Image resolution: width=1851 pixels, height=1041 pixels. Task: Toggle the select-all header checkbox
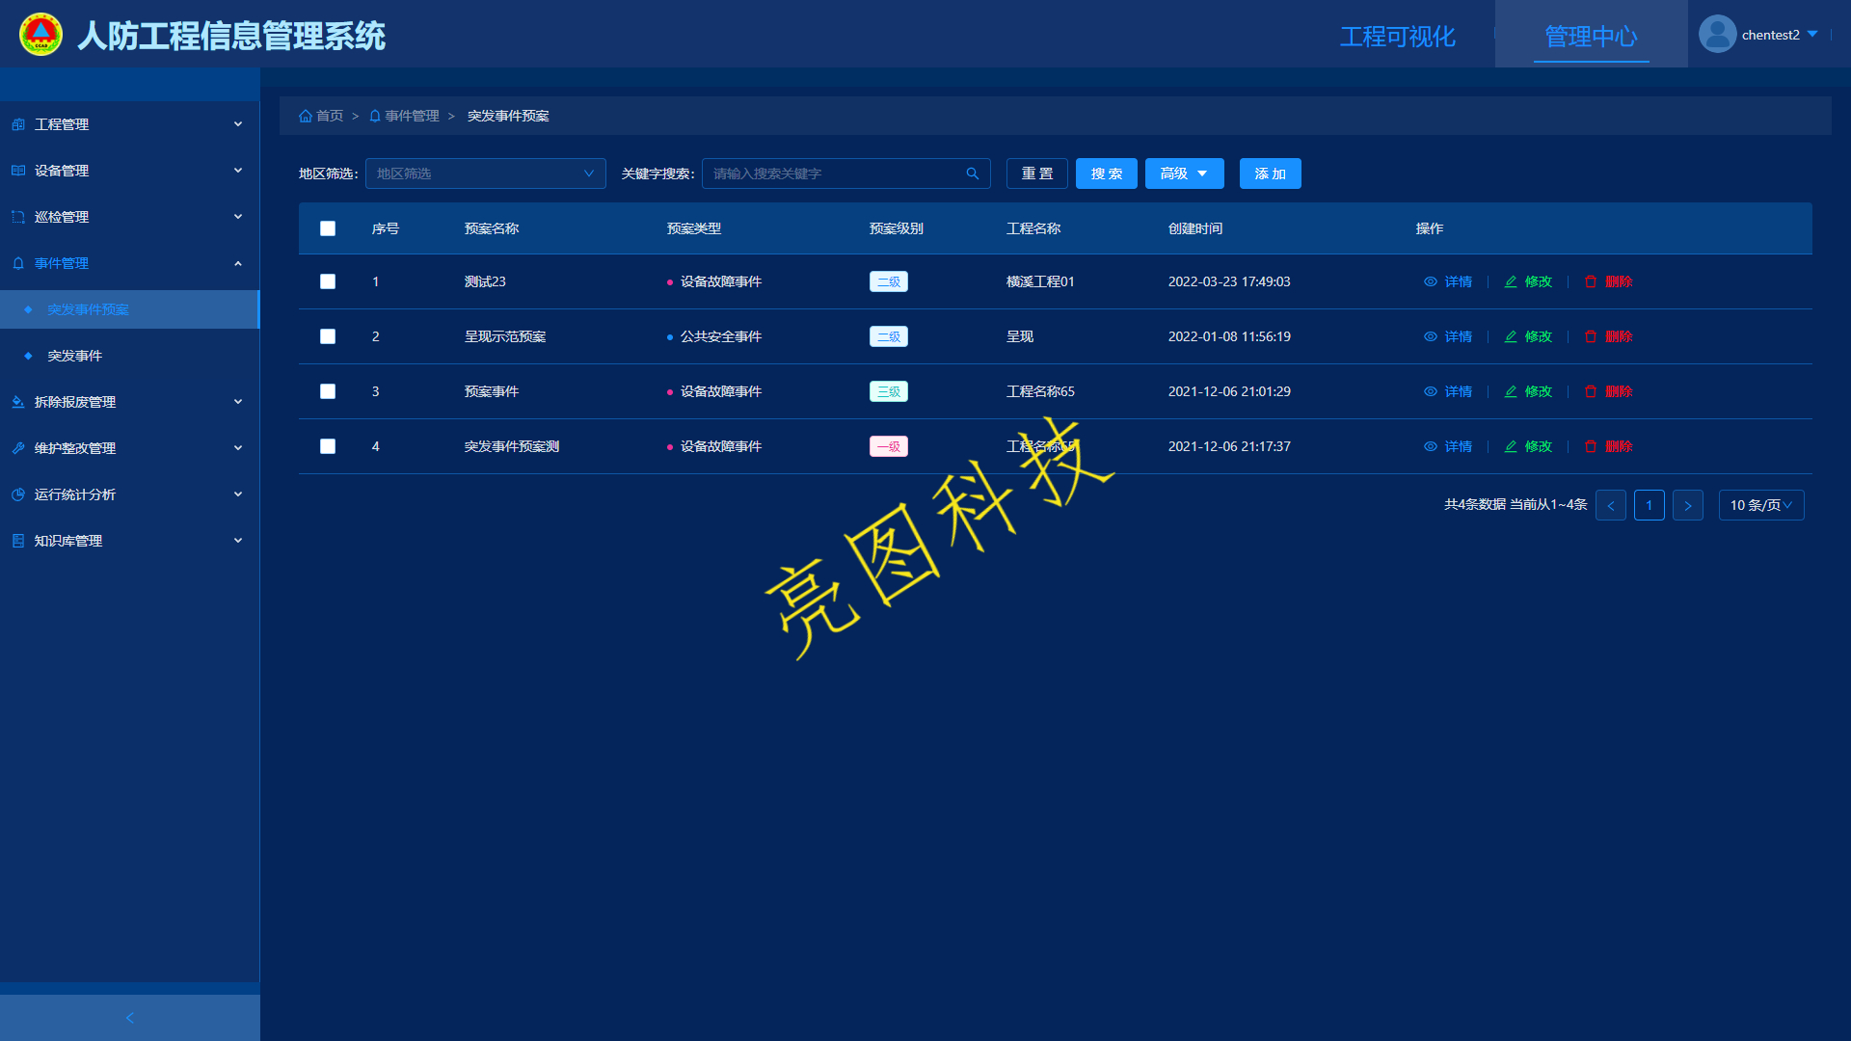tap(328, 228)
